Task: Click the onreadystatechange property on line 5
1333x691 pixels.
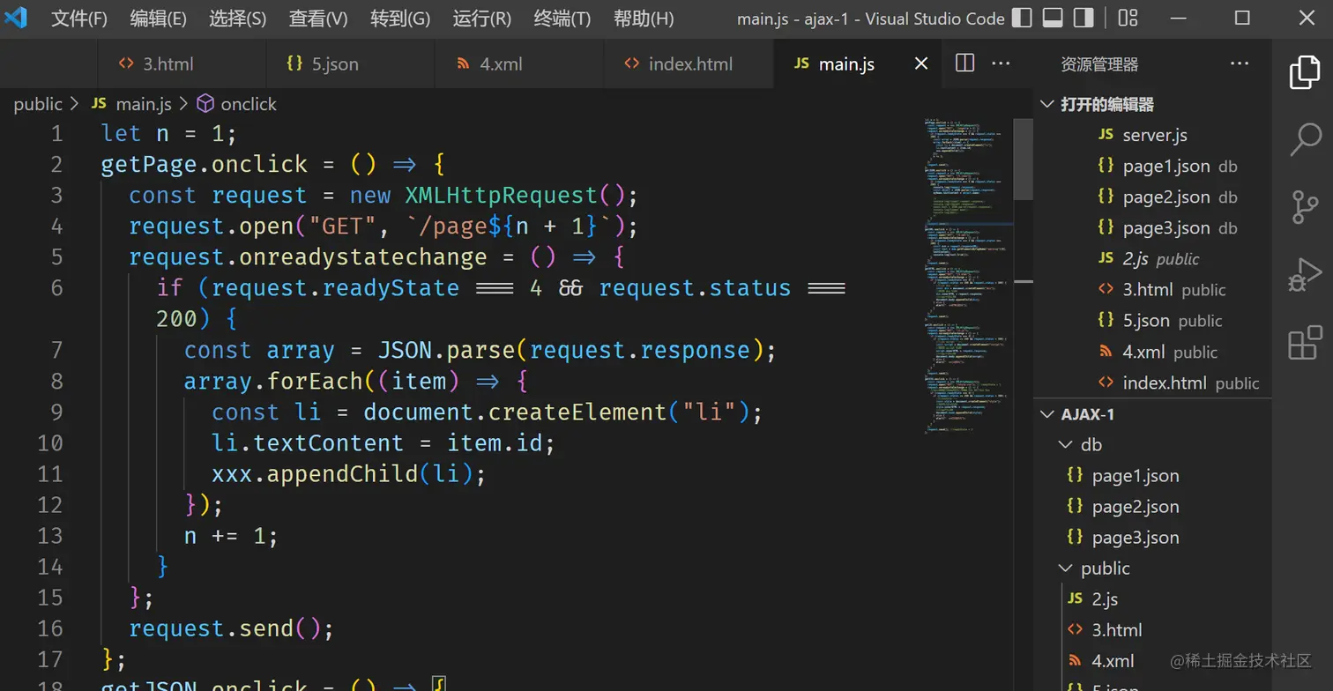Action: click(363, 256)
